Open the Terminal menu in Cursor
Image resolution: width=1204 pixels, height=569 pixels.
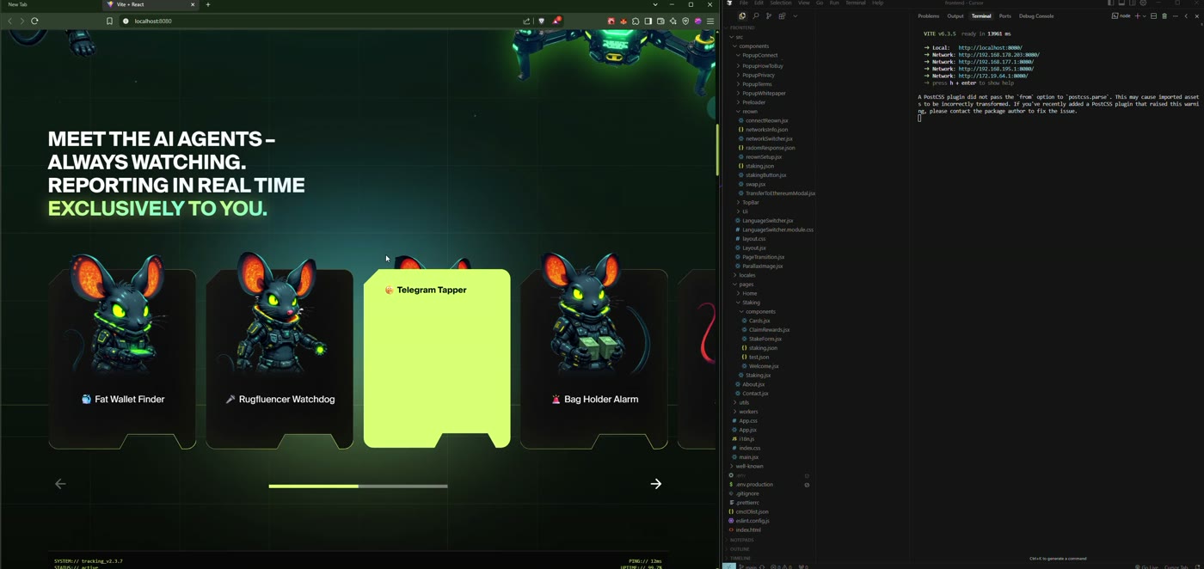click(x=855, y=3)
